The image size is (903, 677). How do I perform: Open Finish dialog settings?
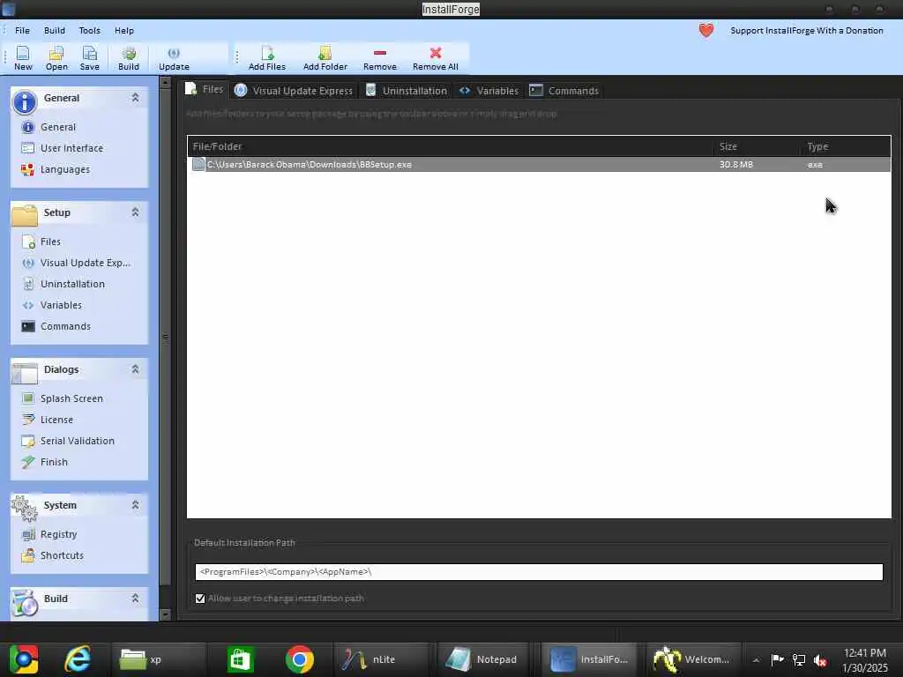(x=45, y=462)
